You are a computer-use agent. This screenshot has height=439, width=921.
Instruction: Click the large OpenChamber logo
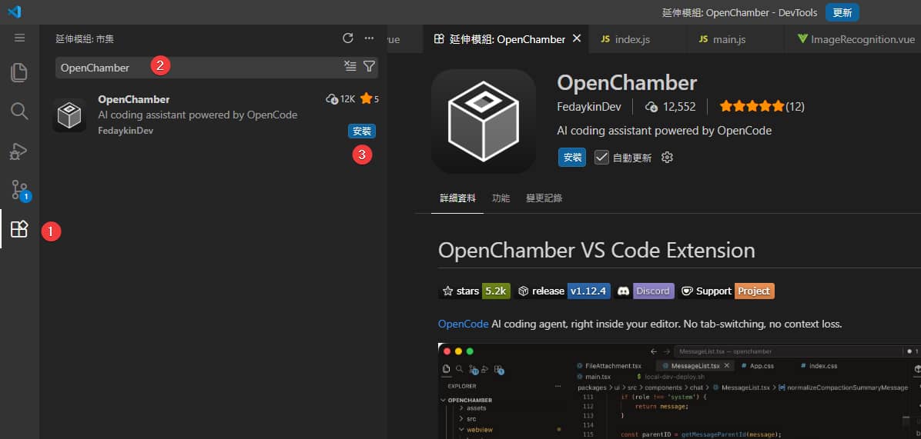coord(484,121)
